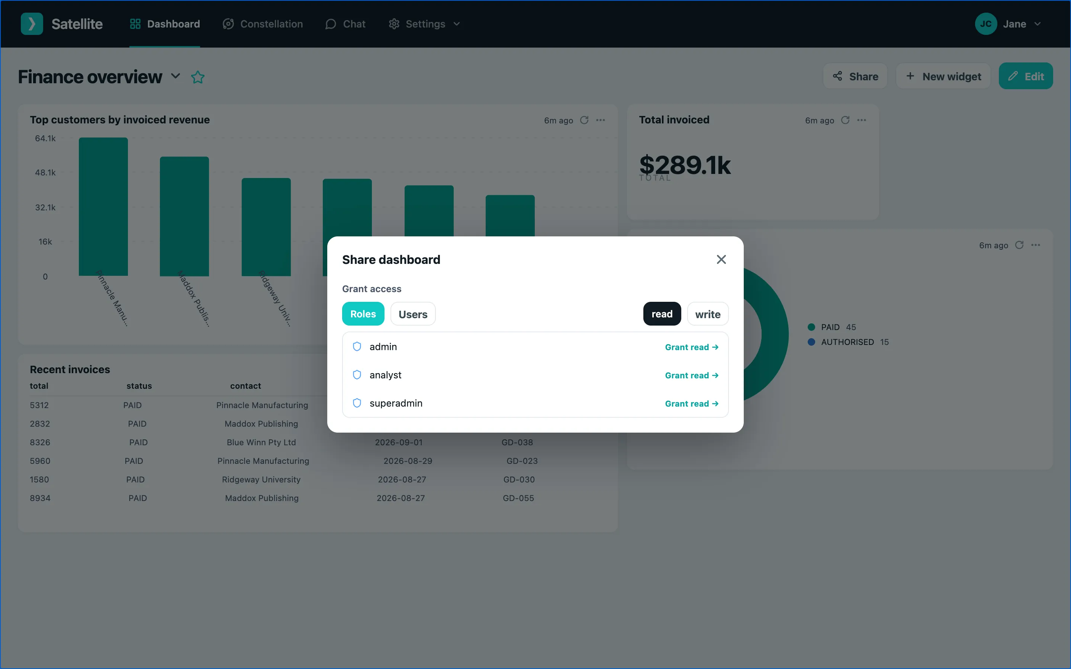
Task: Click invoice total 2832
Action: pyautogui.click(x=40, y=424)
